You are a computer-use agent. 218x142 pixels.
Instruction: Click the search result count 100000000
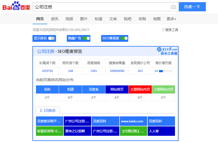[x=117, y=71]
